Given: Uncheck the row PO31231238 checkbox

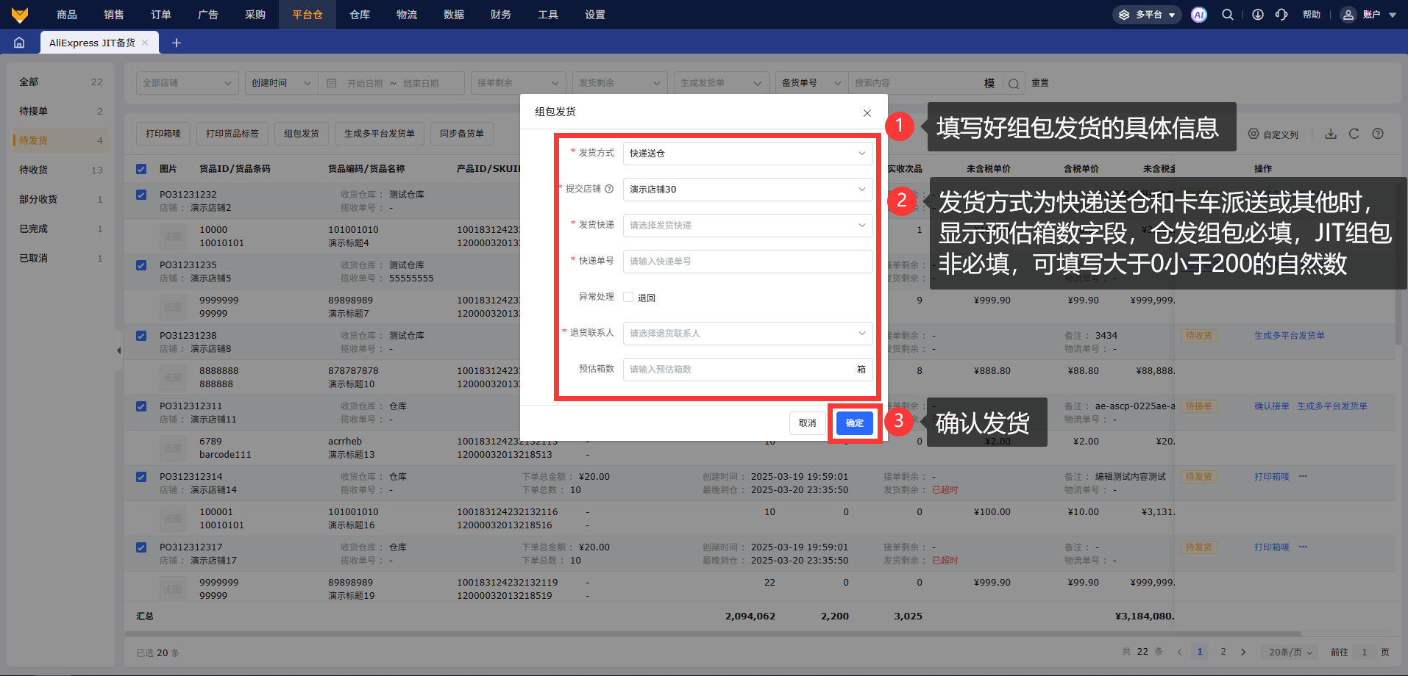Looking at the screenshot, I should point(141,336).
